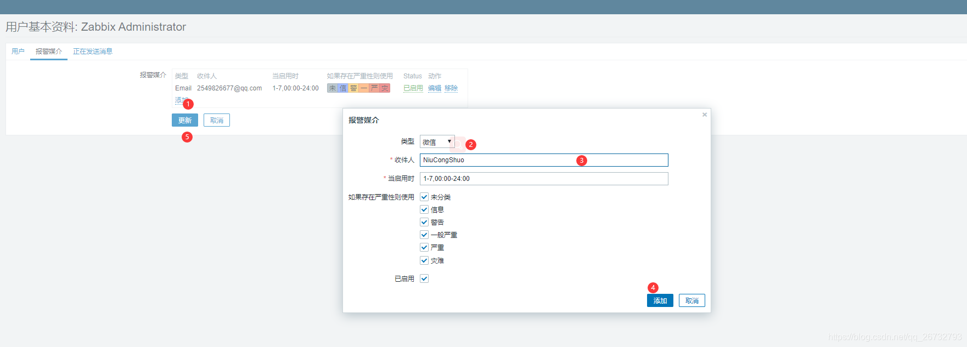
Task: Switch to the 用户 tab
Action: pos(18,52)
